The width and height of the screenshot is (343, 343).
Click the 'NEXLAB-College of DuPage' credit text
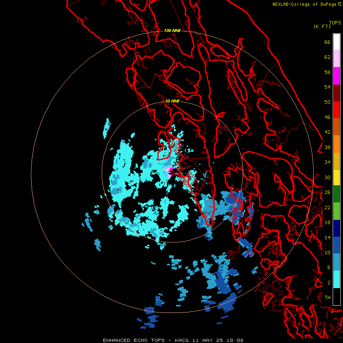pyautogui.click(x=304, y=4)
